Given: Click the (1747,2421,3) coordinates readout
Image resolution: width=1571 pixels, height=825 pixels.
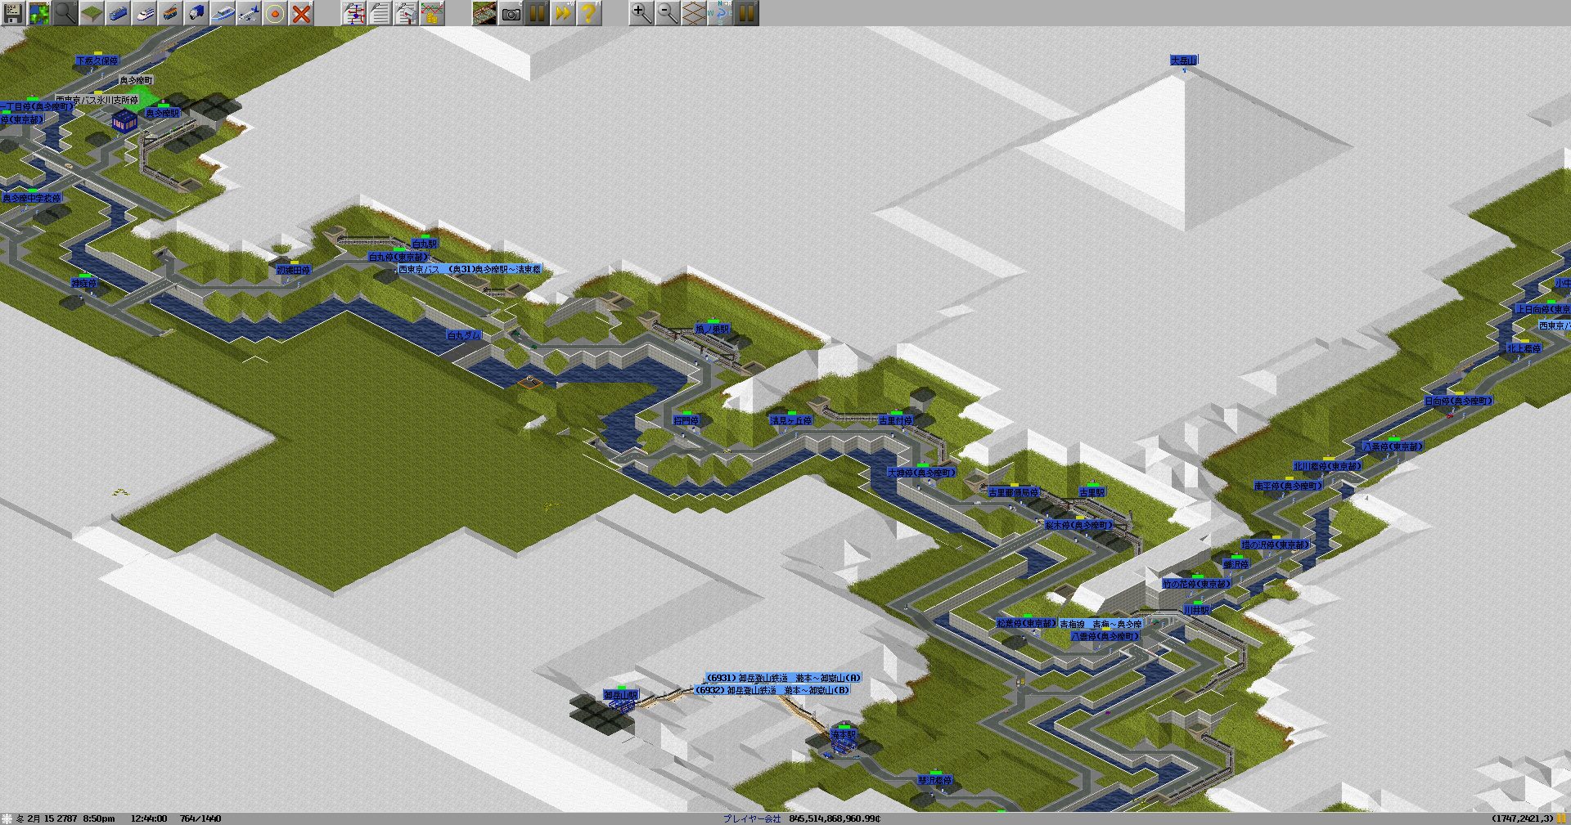Looking at the screenshot, I should click(x=1522, y=818).
